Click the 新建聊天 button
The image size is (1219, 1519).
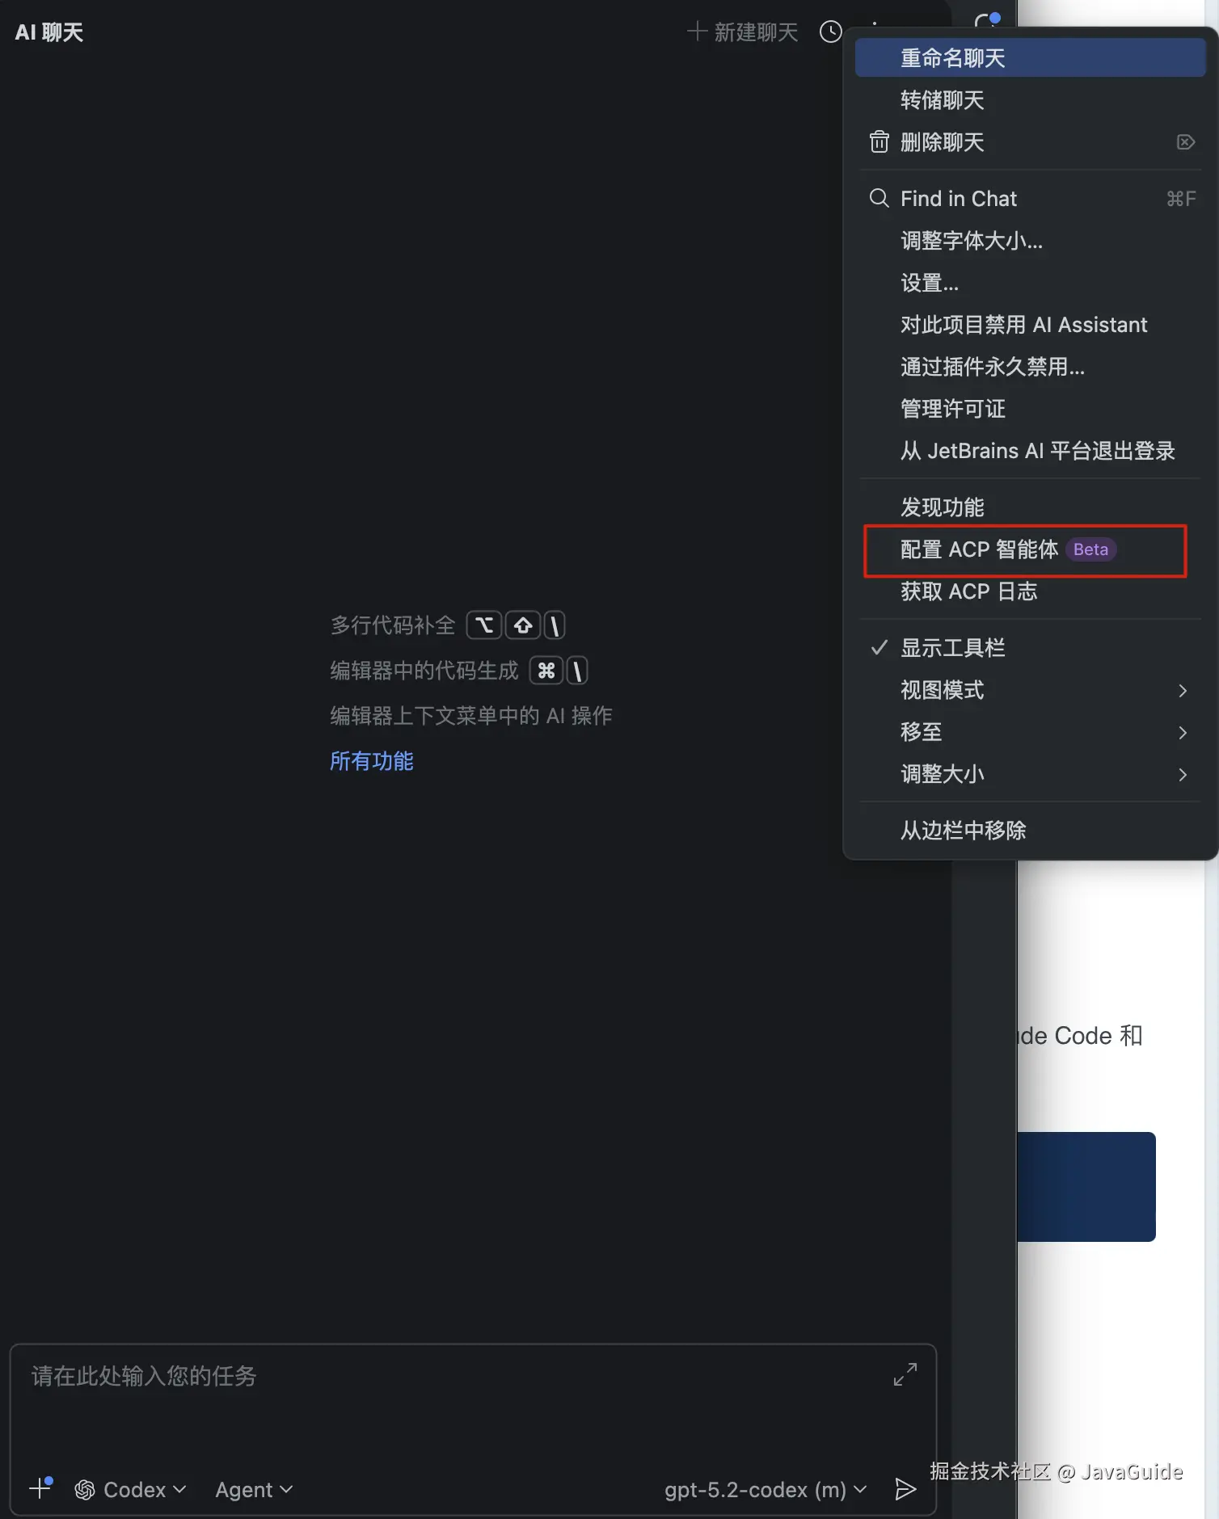pos(742,32)
